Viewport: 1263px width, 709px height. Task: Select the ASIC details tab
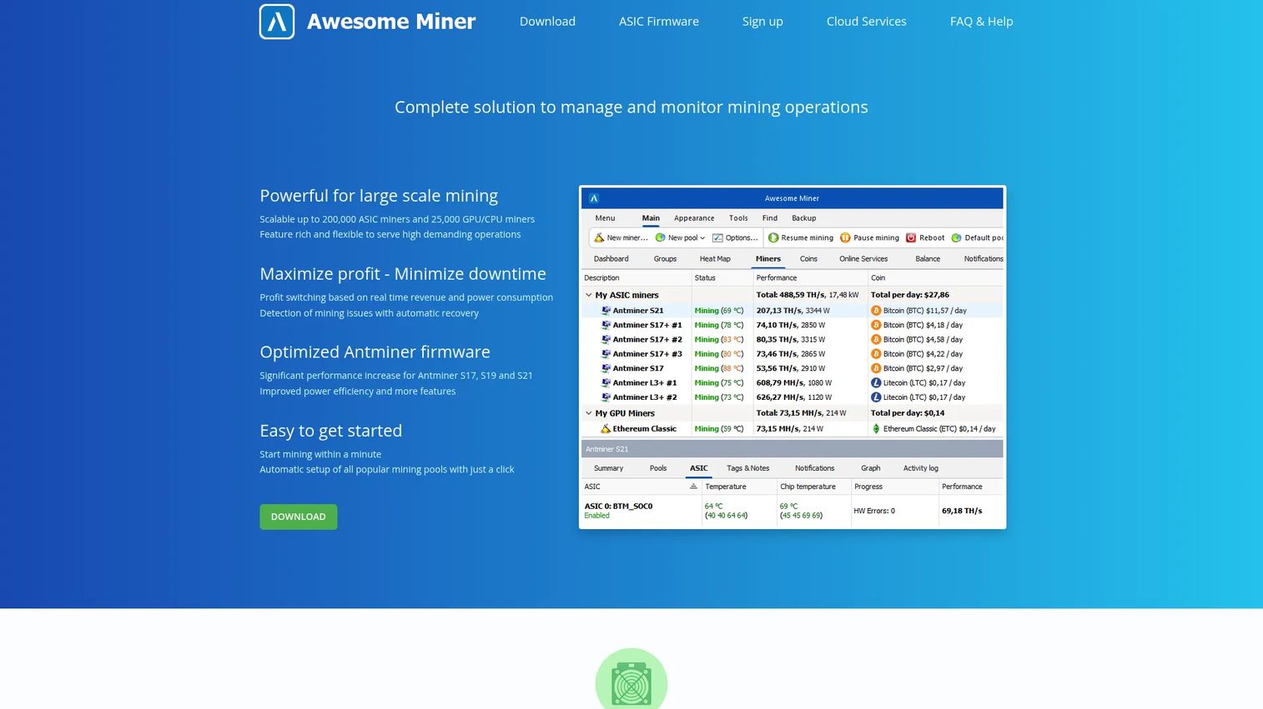tap(699, 468)
